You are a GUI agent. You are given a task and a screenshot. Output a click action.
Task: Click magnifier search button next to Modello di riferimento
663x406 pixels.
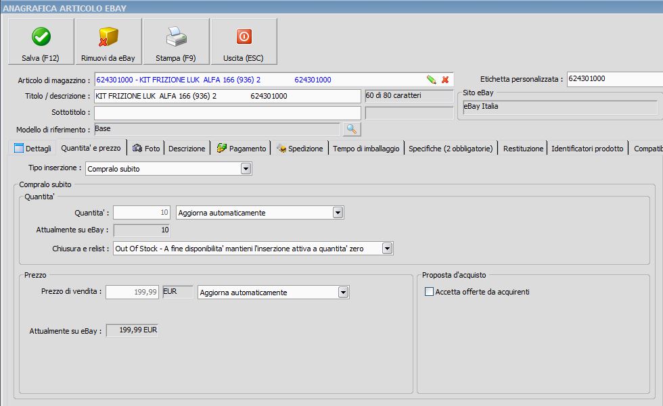(x=351, y=129)
